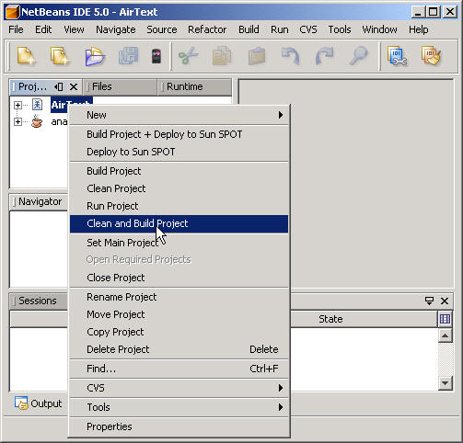This screenshot has height=443, width=463.
Task: Click the NetBeans cube title bar icon
Action: tap(13, 12)
